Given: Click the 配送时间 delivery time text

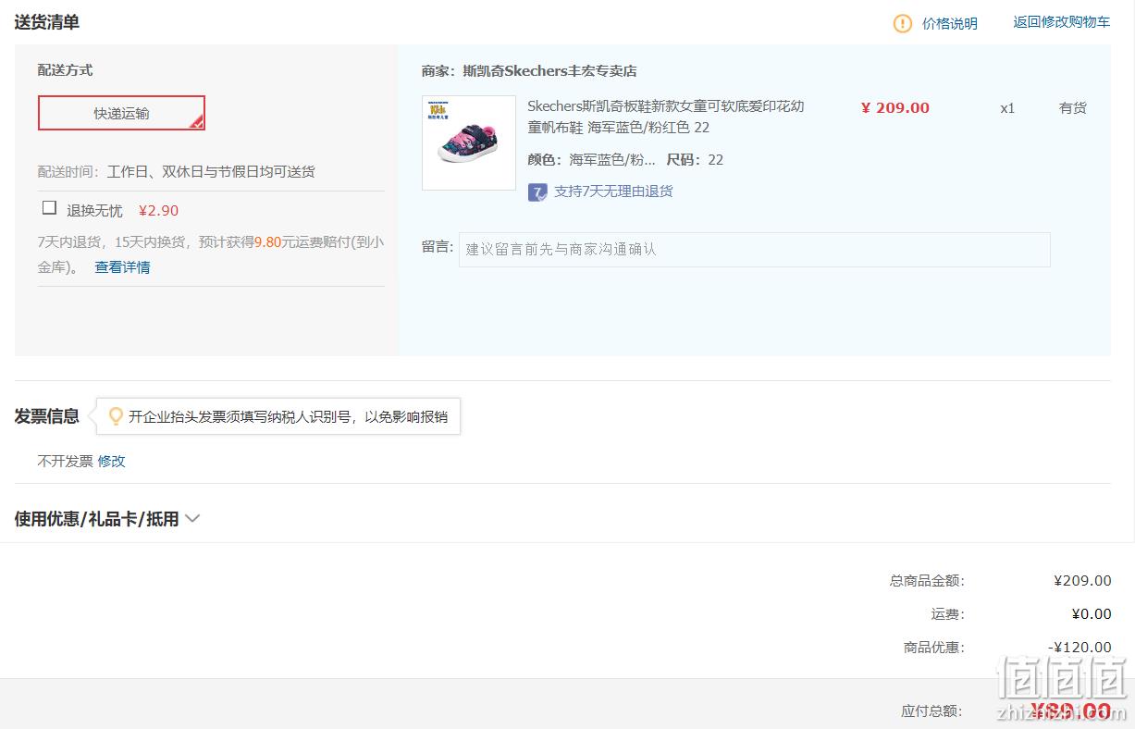Looking at the screenshot, I should 176,172.
